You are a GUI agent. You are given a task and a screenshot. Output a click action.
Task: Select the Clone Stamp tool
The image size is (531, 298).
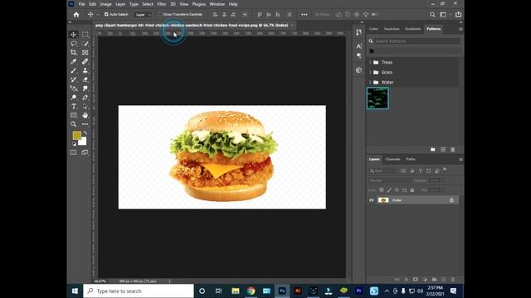[85, 70]
